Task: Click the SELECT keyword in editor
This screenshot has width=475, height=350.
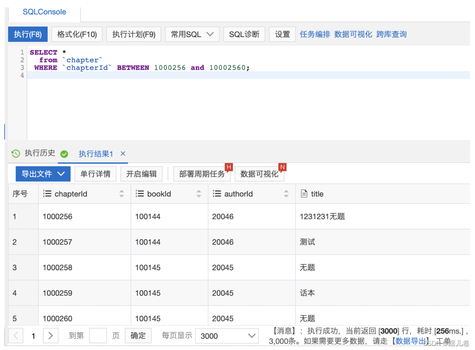Action: (43, 52)
